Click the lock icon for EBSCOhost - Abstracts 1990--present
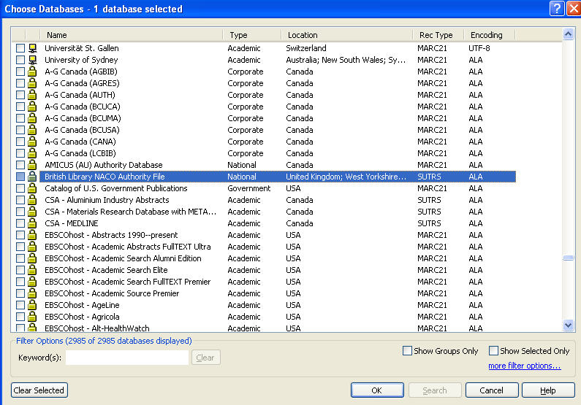 coord(33,235)
